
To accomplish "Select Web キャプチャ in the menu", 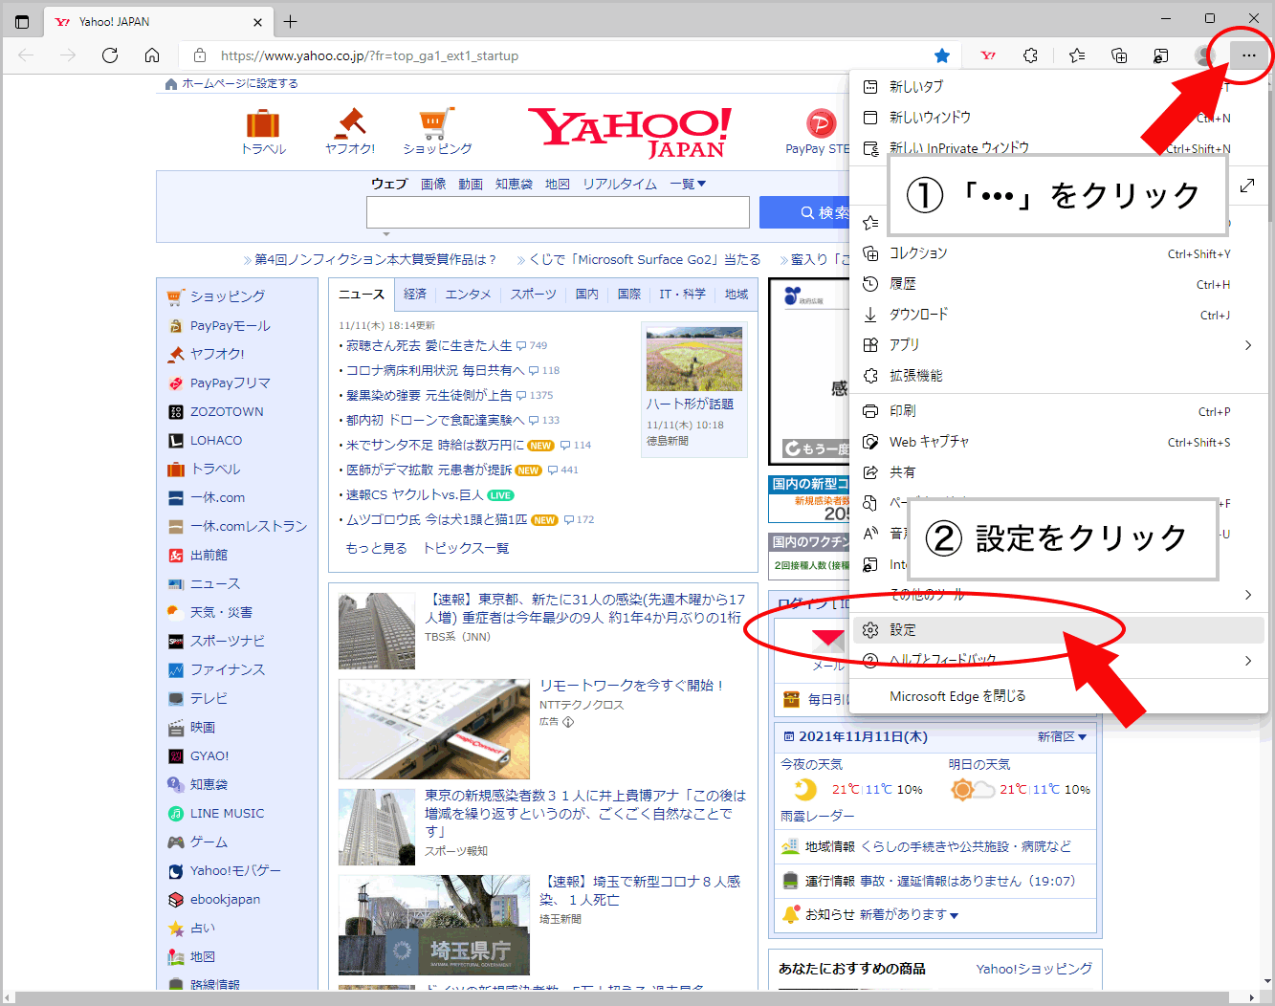I will coord(1058,442).
